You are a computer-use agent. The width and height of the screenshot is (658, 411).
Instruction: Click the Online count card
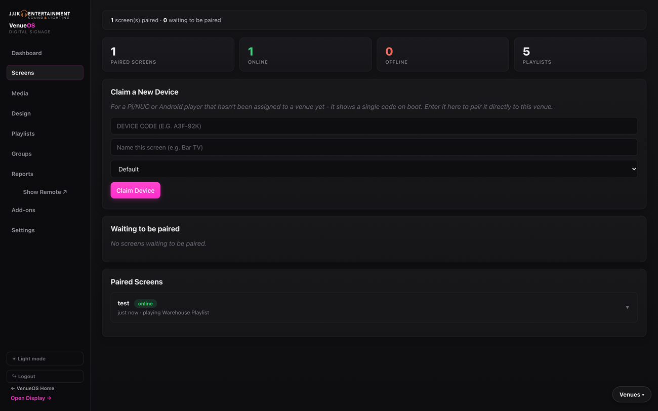tap(305, 55)
